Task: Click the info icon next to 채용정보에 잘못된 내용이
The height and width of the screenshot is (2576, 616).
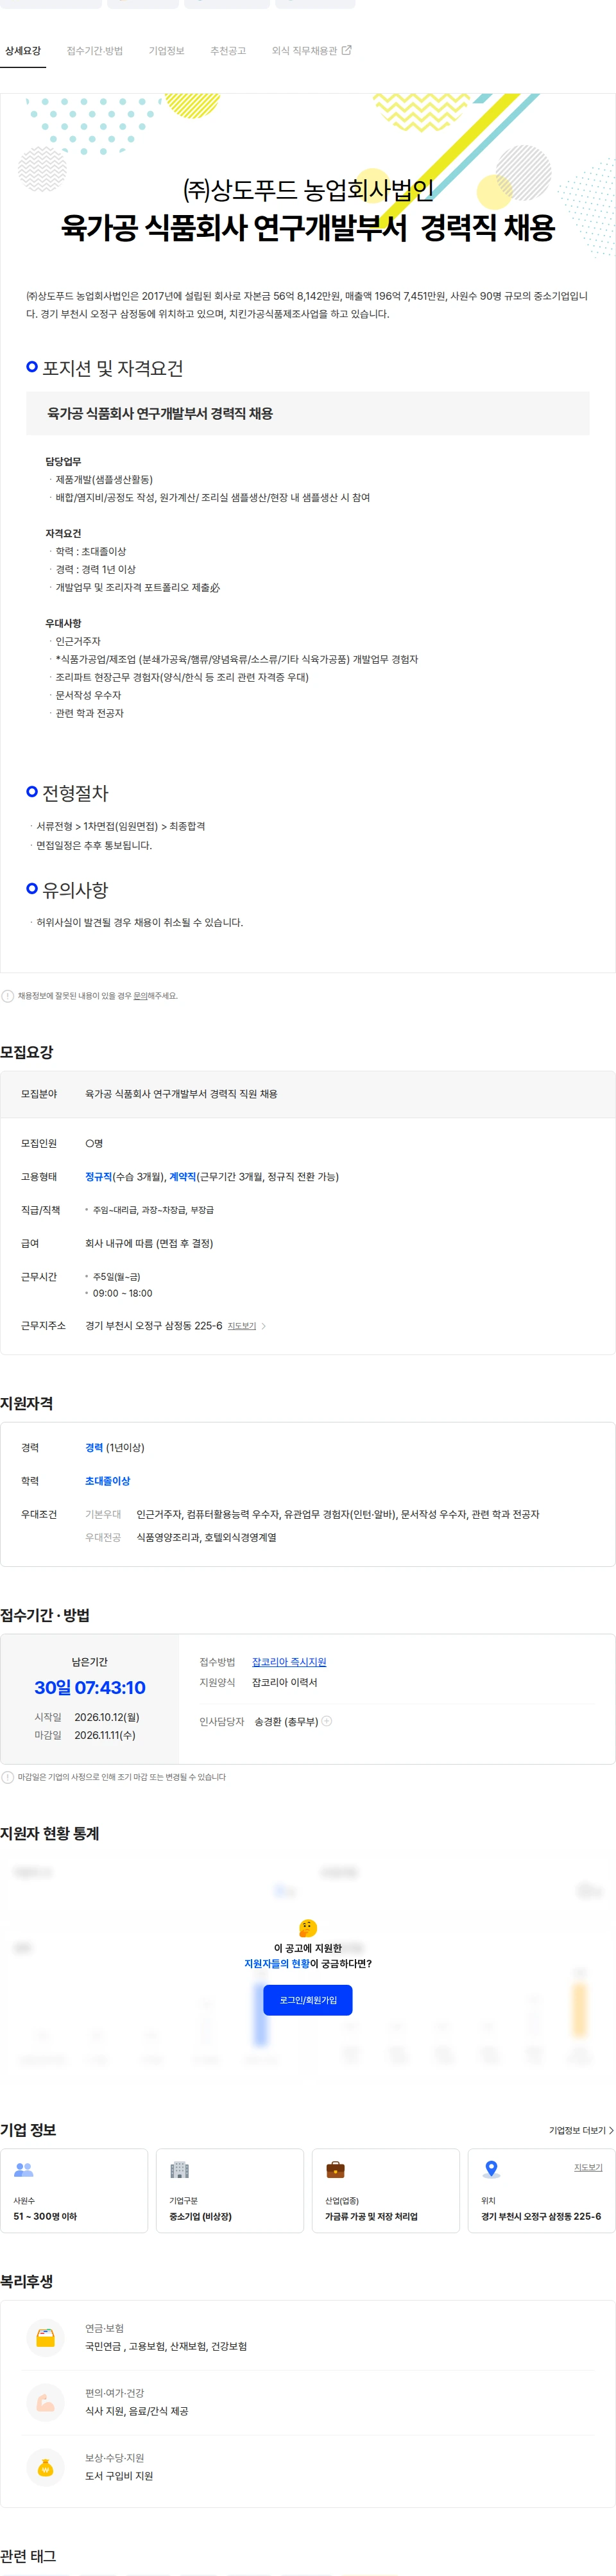Action: pyautogui.click(x=8, y=996)
